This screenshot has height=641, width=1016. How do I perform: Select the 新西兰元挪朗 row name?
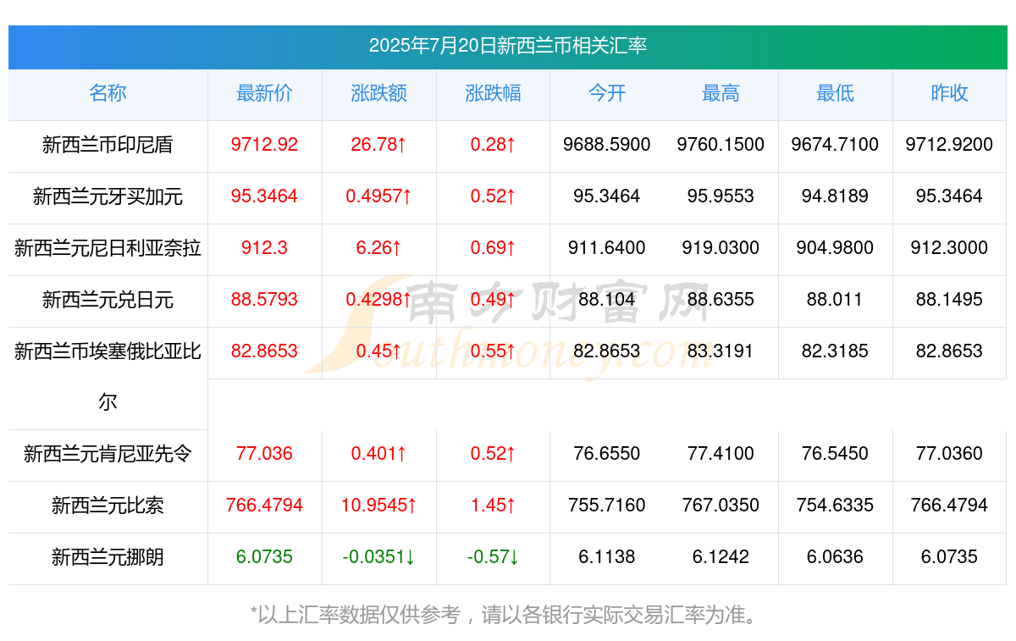point(108,557)
